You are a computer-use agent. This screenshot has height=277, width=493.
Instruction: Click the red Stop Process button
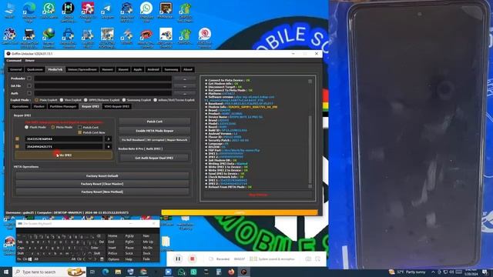[258, 195]
